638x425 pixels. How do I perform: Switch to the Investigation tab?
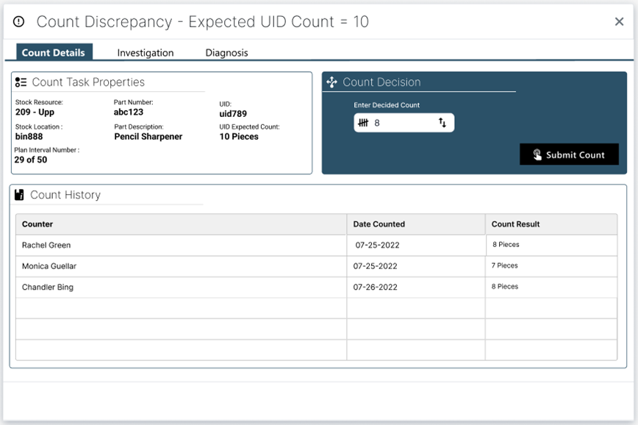(146, 53)
